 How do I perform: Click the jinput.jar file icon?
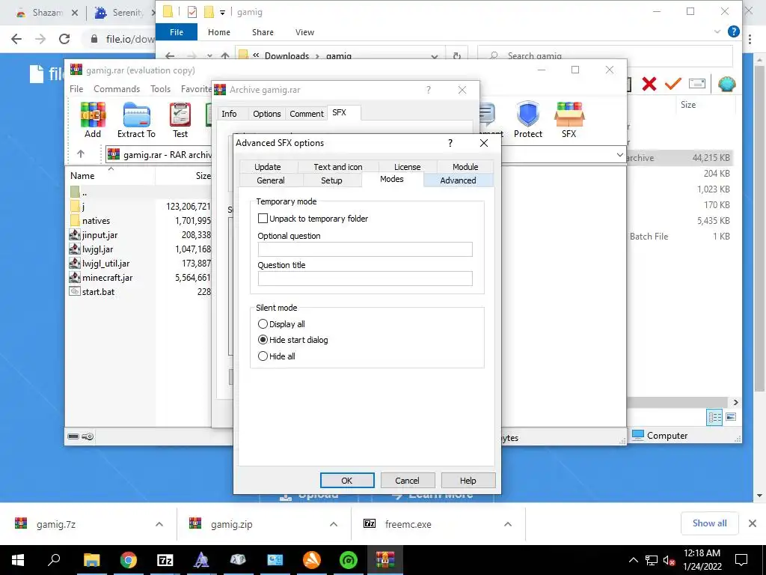click(x=75, y=234)
